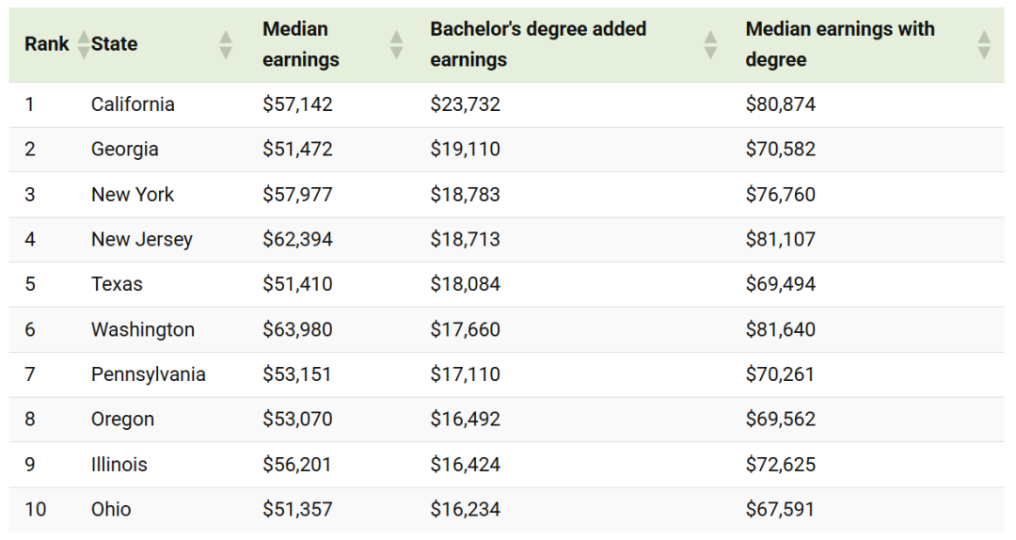
Task: Click the Texas state cell
Action: tap(117, 284)
